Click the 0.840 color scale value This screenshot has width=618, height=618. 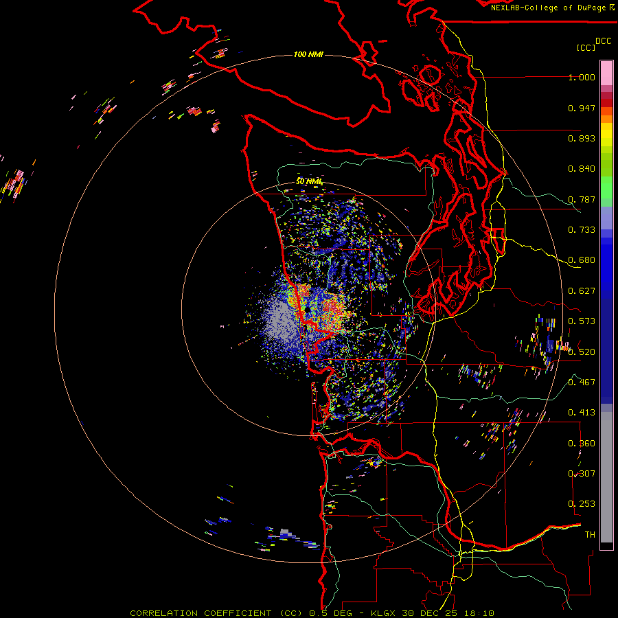pyautogui.click(x=582, y=169)
